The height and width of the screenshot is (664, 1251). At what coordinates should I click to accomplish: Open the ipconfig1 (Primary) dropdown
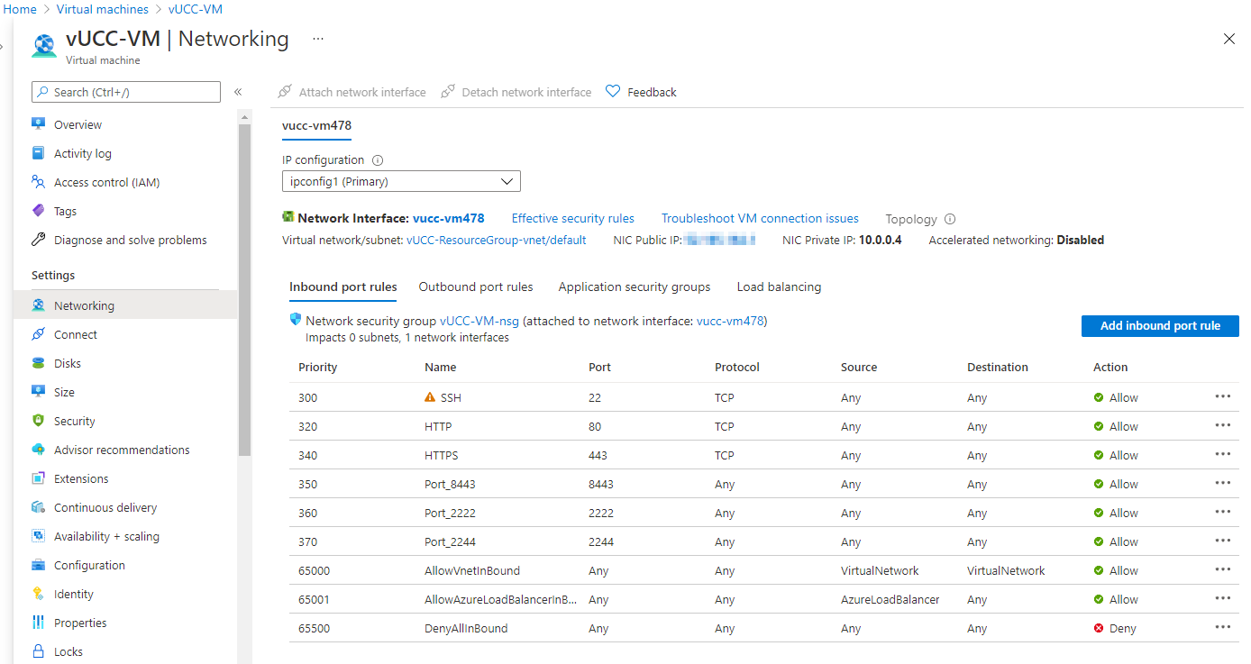401,181
